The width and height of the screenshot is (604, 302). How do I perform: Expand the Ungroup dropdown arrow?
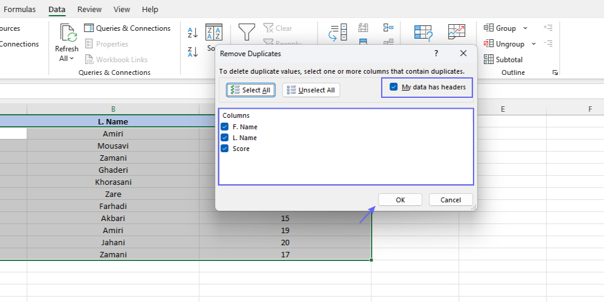pyautogui.click(x=533, y=44)
